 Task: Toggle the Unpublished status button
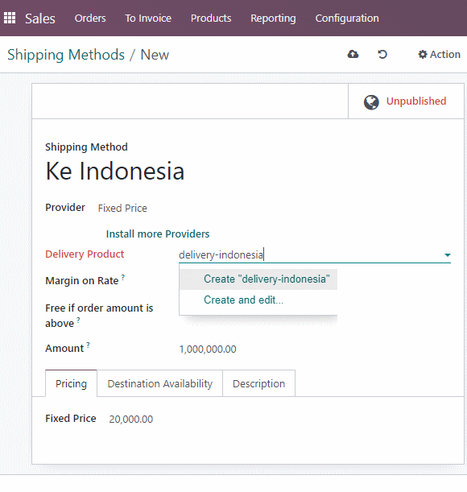point(406,101)
